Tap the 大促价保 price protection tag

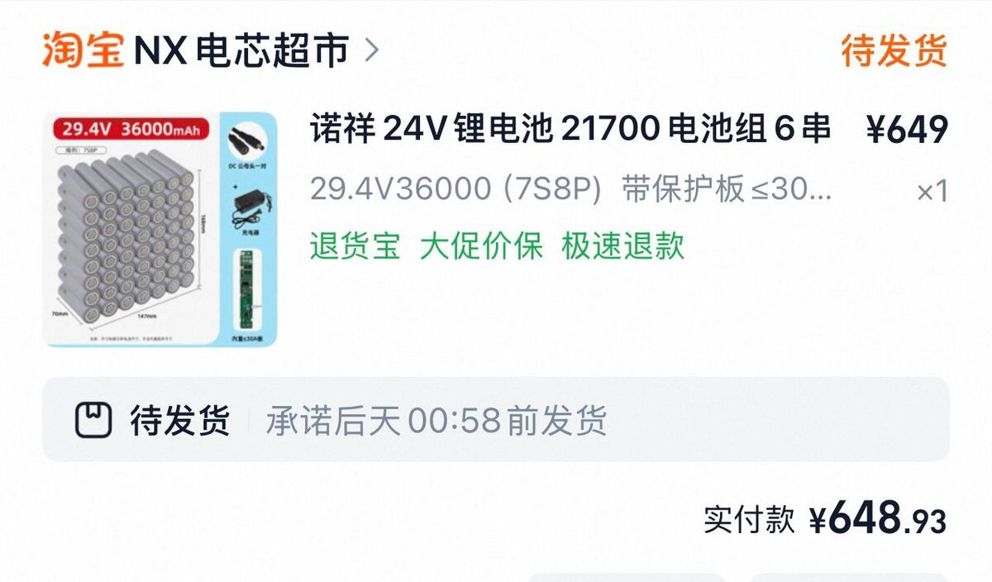[x=481, y=246]
